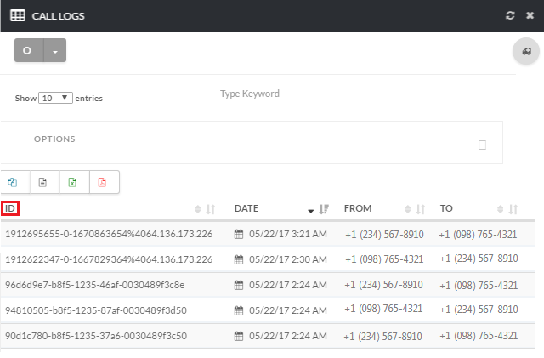Click the table grid icon beside Call Logs
This screenshot has width=544, height=358.
click(17, 15)
